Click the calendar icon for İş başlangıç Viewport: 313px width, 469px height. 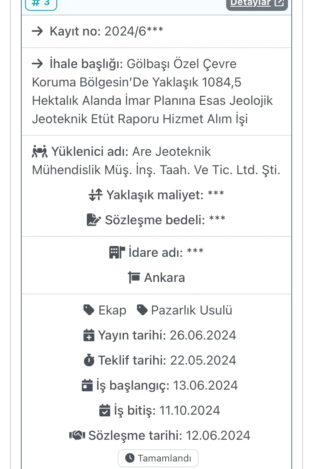pos(87,385)
